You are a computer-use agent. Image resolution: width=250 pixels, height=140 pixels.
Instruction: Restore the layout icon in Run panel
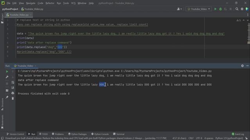click(x=7, y=90)
